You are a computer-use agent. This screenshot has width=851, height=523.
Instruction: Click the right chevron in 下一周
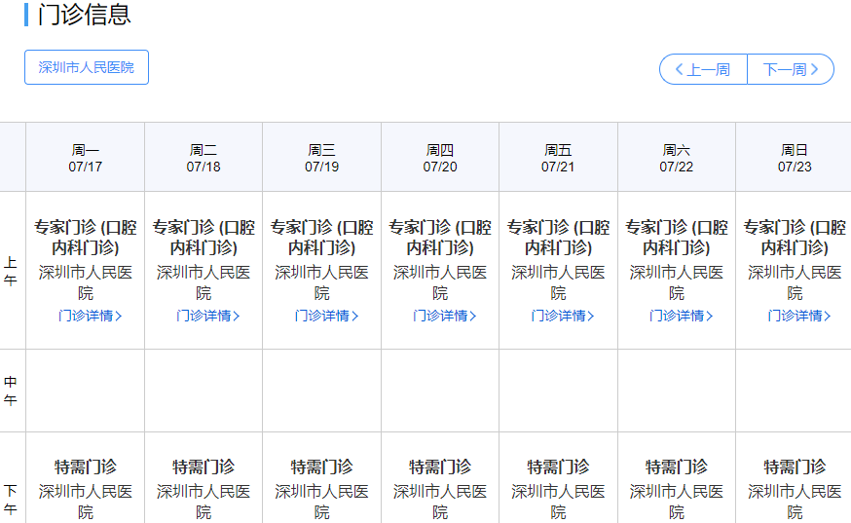815,69
